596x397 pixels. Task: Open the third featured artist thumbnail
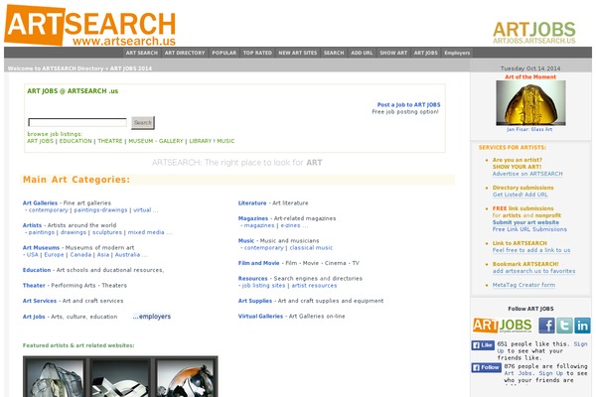pos(185,378)
